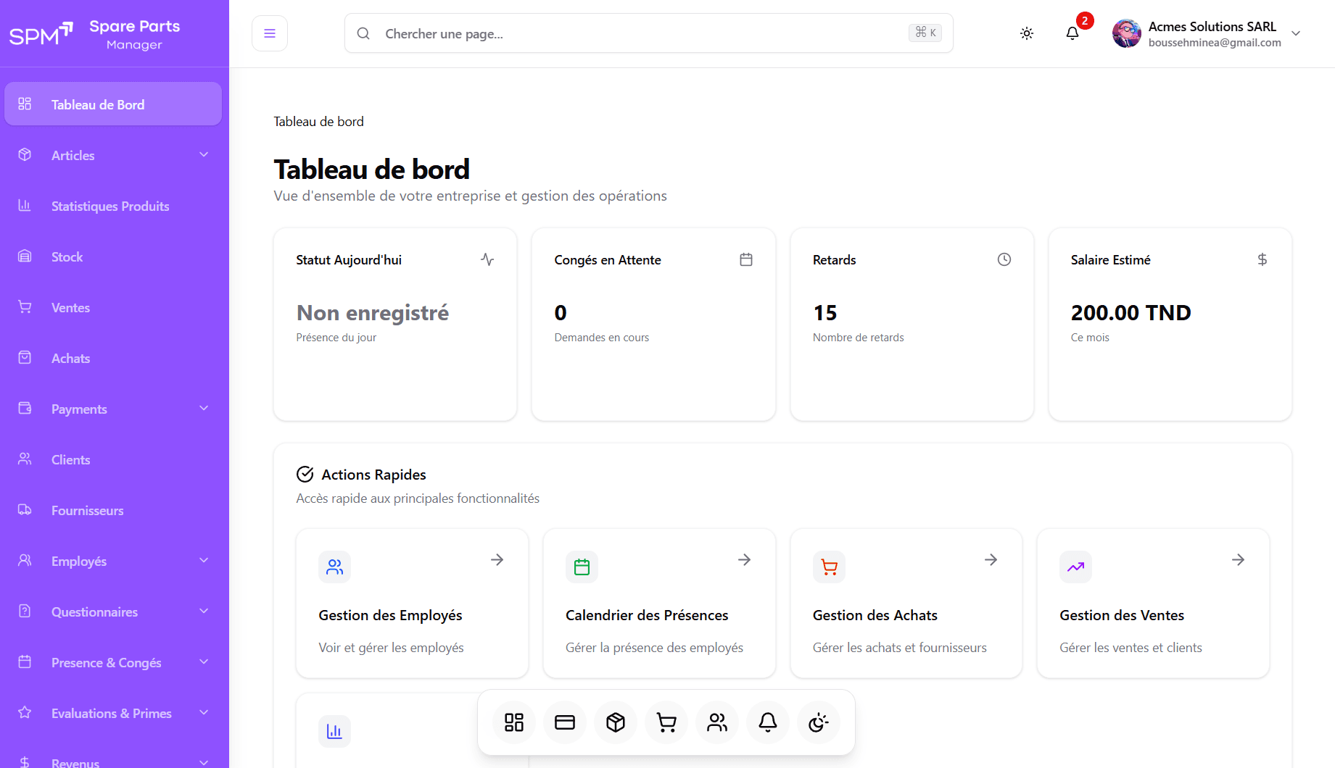This screenshot has height=768, width=1335.
Task: Click the notification bell in header
Action: 1072,33
